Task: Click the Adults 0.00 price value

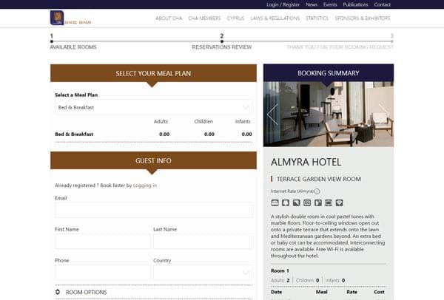Action: point(164,134)
